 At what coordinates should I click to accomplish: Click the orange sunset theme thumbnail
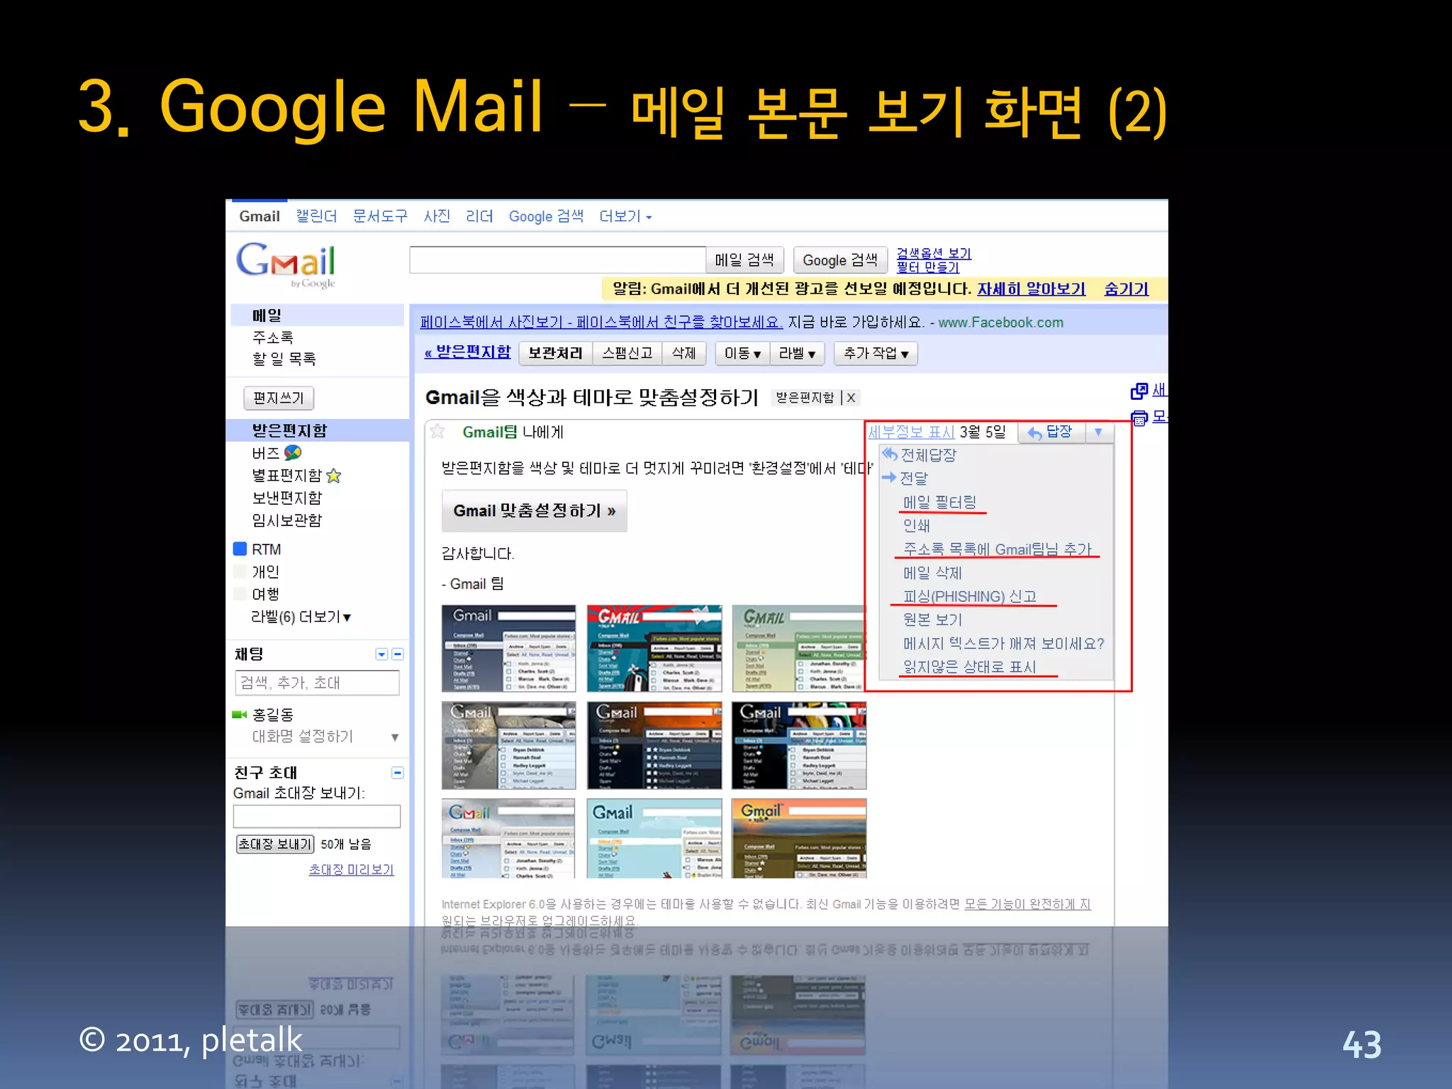799,839
